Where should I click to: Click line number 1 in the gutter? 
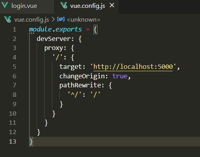point(15,30)
